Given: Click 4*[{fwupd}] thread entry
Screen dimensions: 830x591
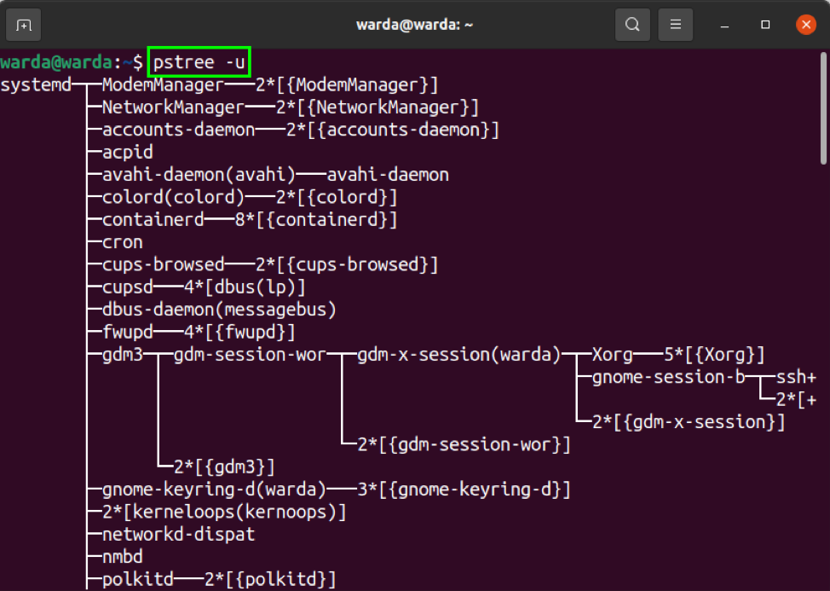Looking at the screenshot, I should click(x=239, y=332).
